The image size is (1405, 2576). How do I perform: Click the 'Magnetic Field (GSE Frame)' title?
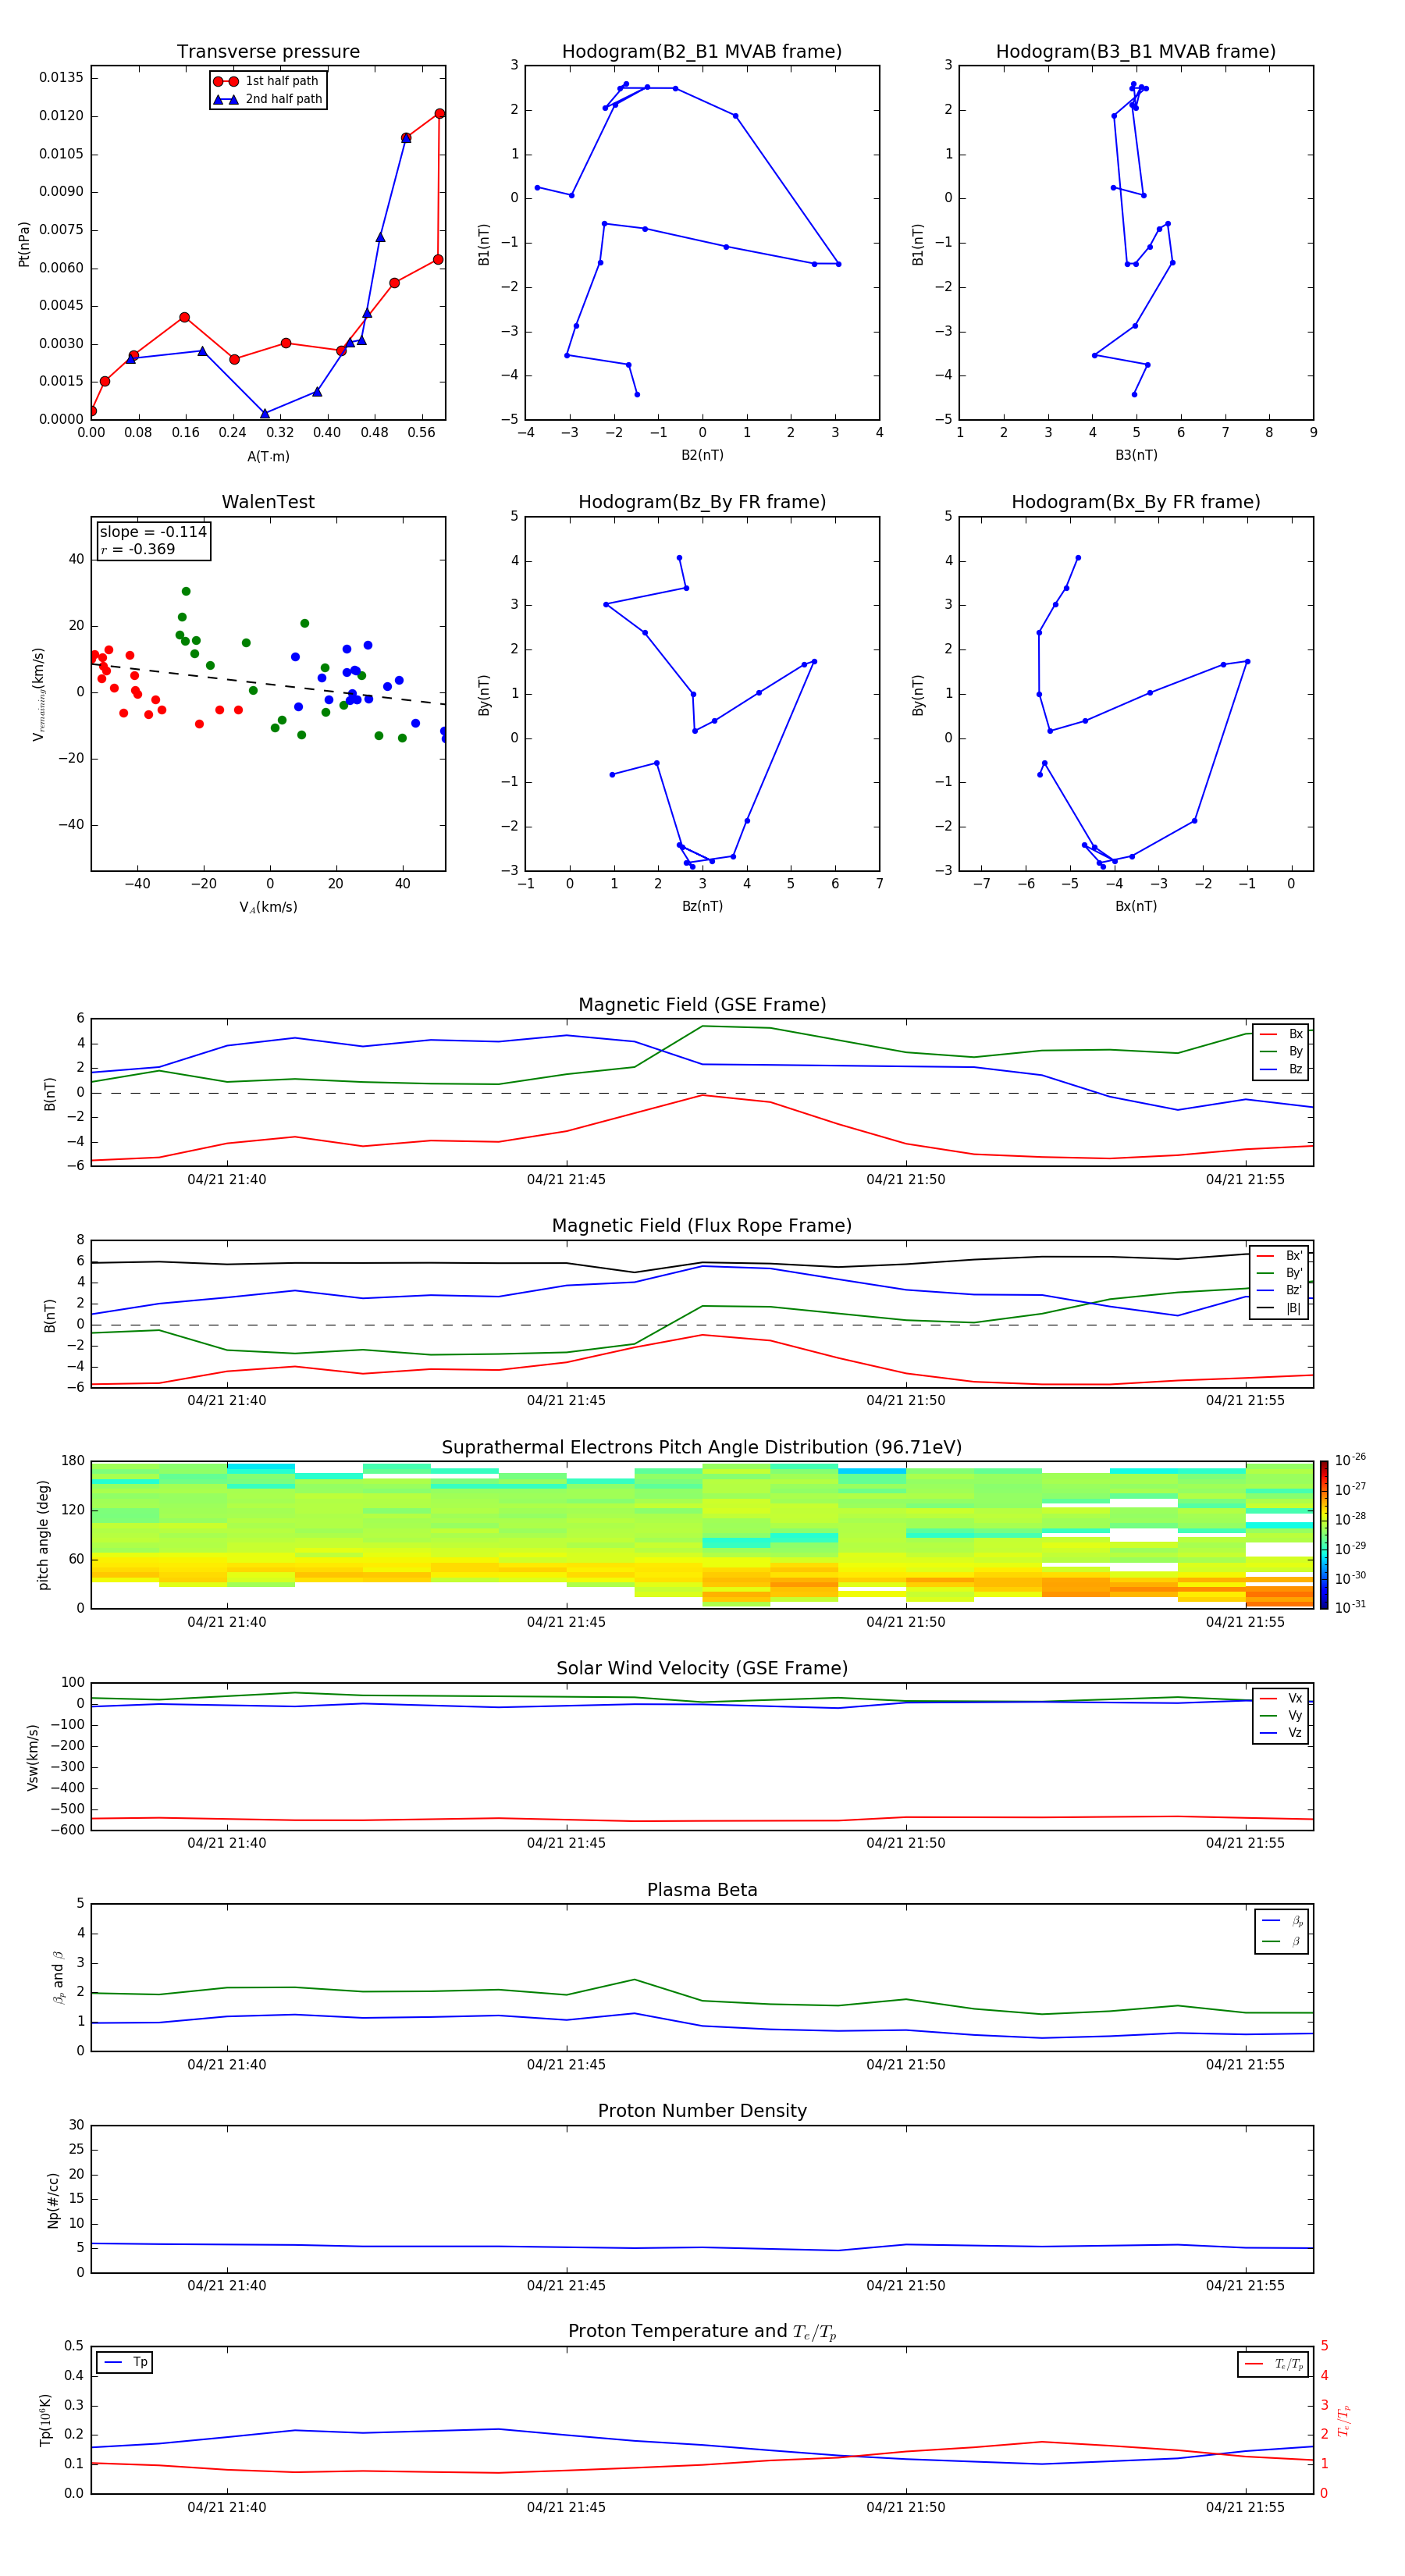[702, 1005]
